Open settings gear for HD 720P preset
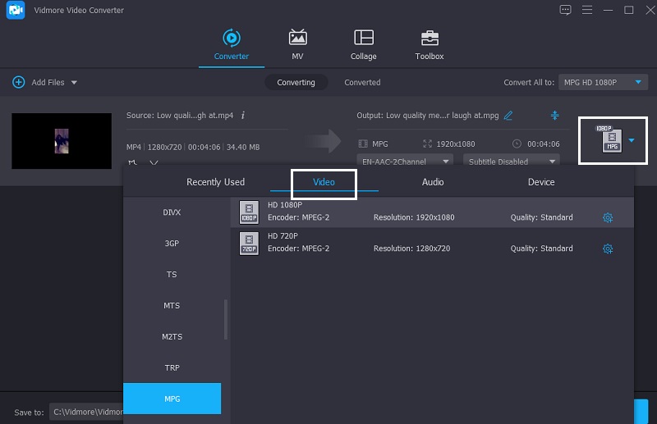Screen dimensions: 657x424 (x=608, y=248)
